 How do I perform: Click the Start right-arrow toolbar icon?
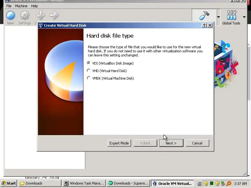click(x=54, y=15)
